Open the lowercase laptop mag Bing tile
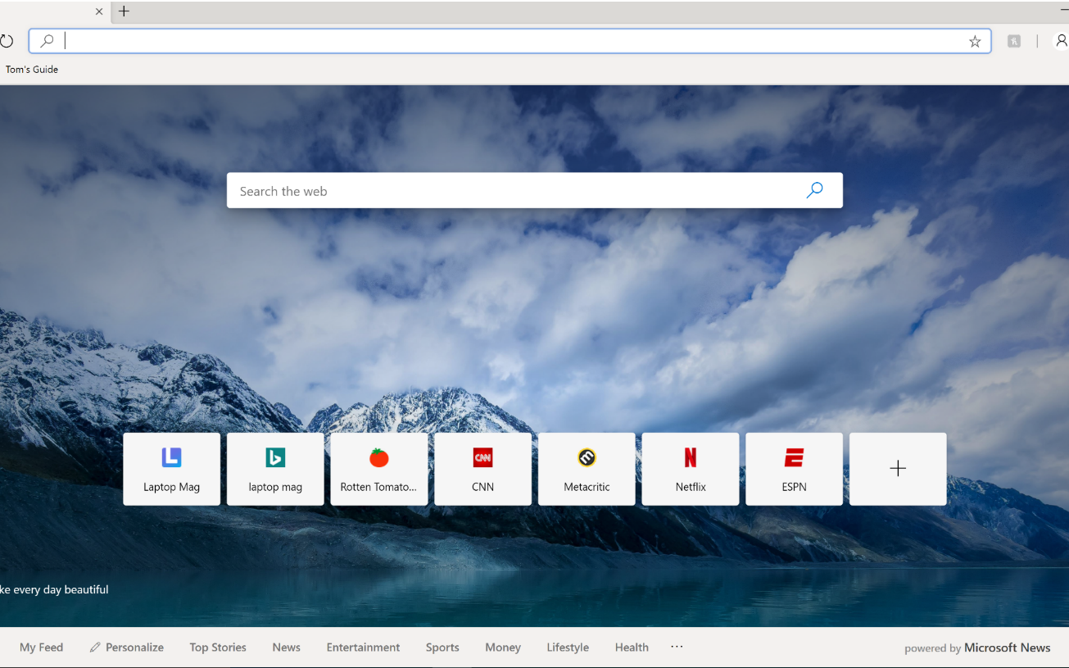This screenshot has height=668, width=1069. [275, 469]
